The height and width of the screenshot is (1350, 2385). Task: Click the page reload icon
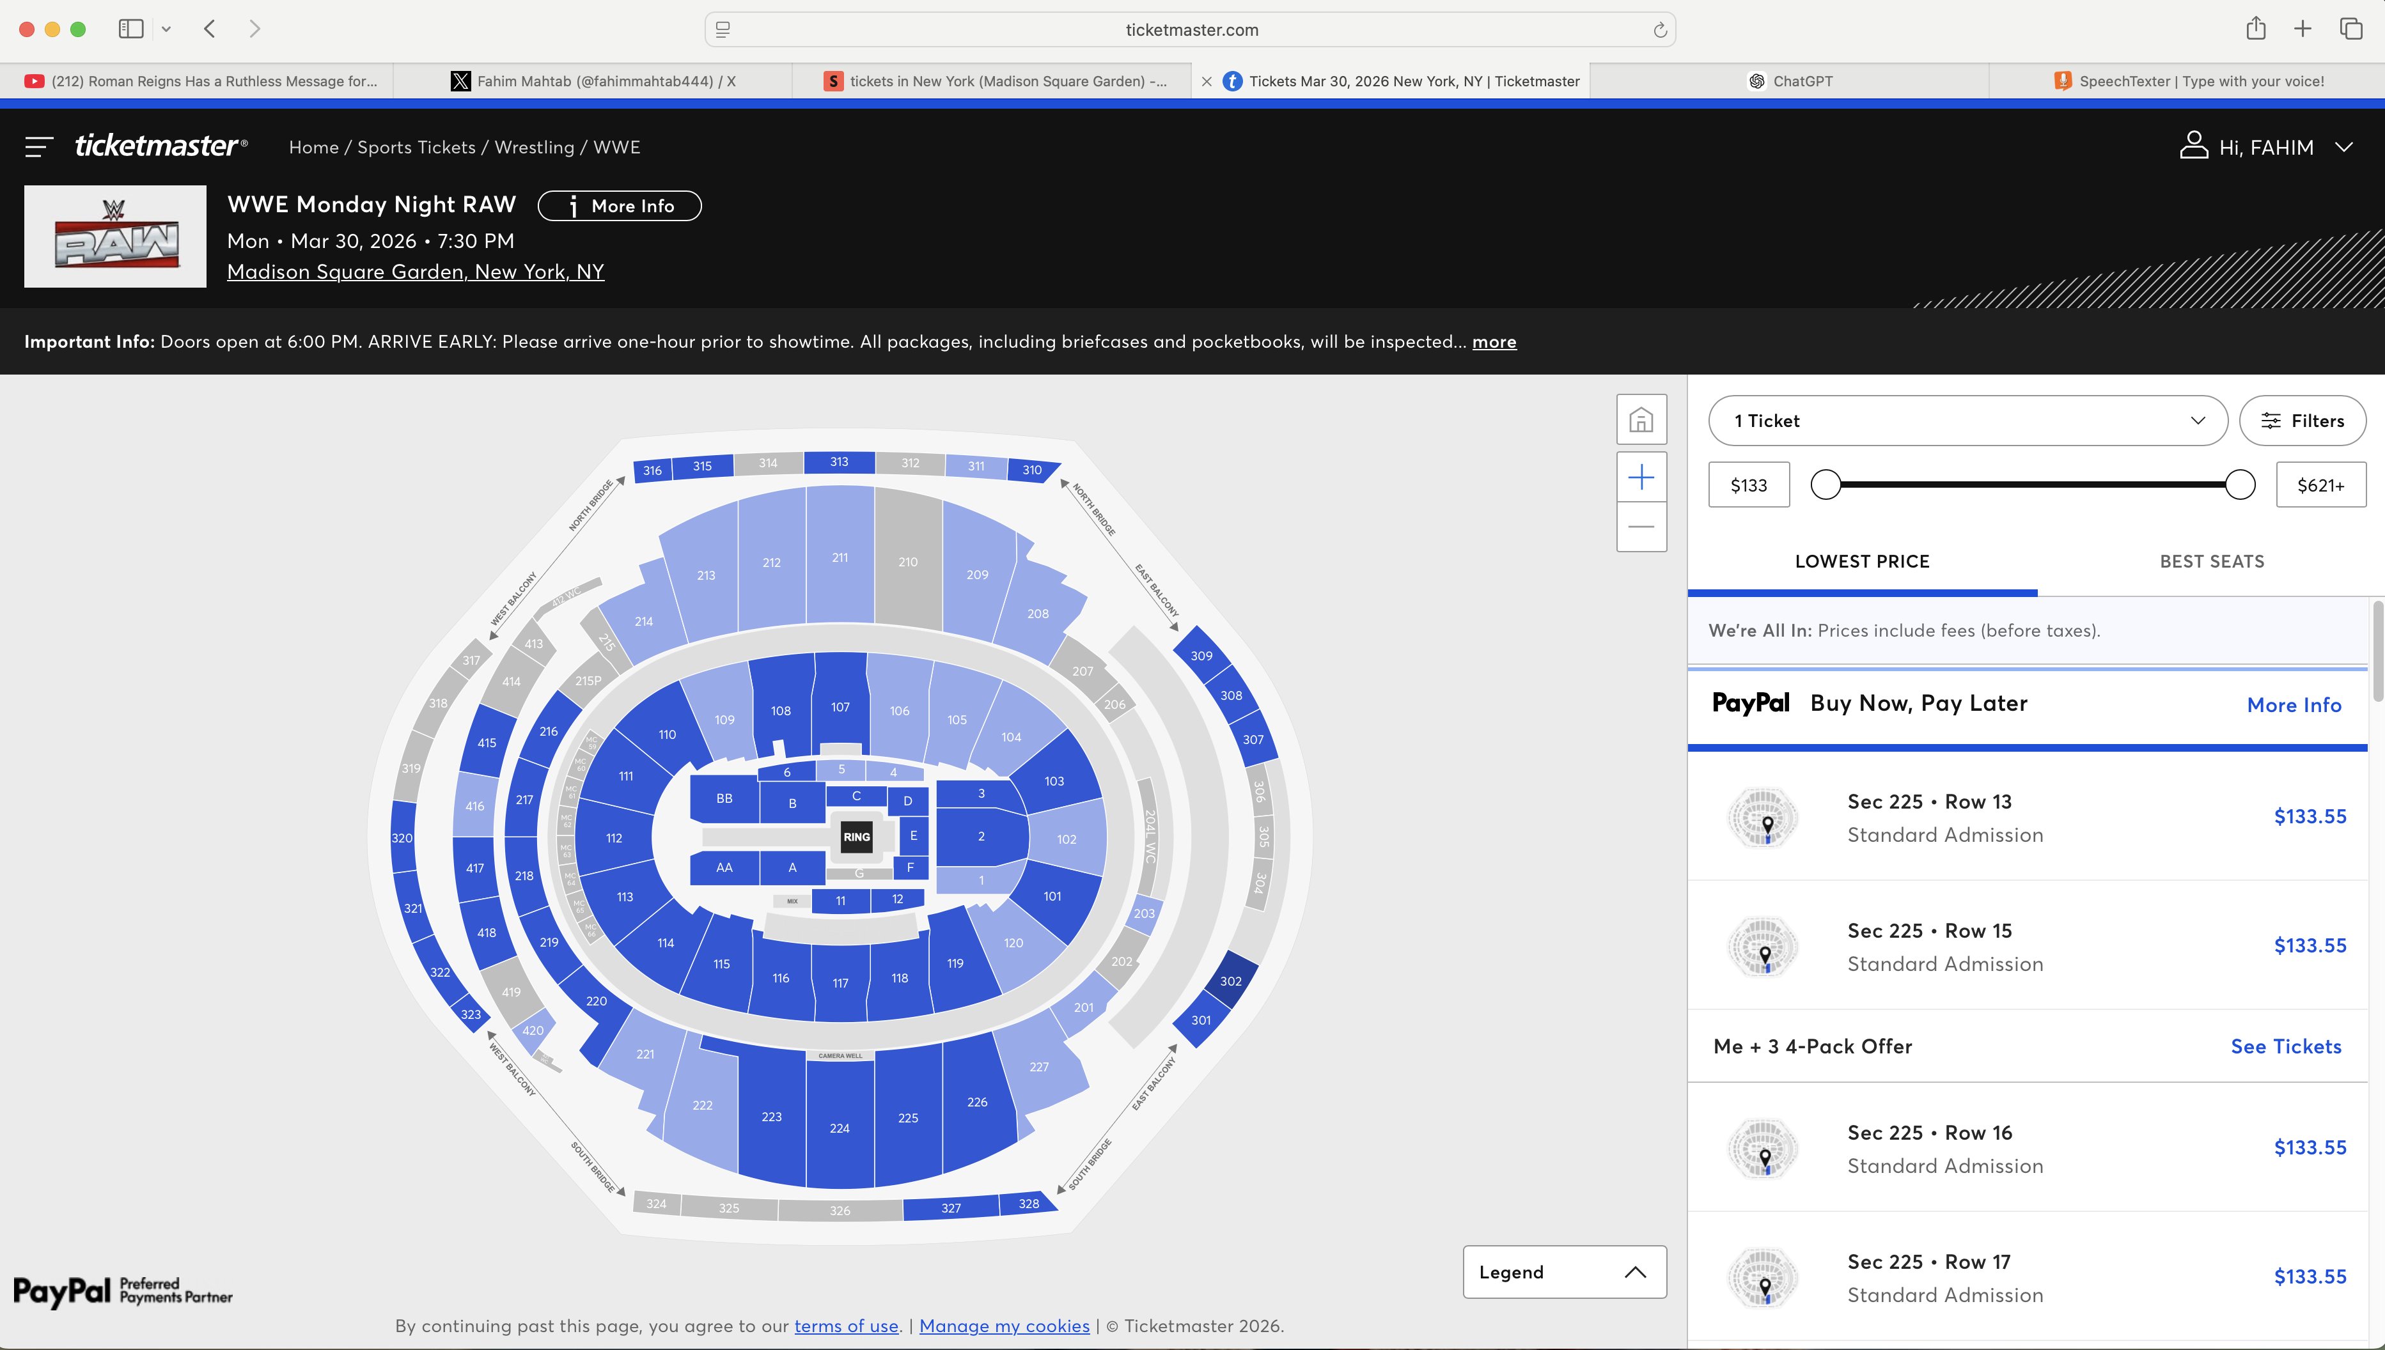coord(1659,31)
